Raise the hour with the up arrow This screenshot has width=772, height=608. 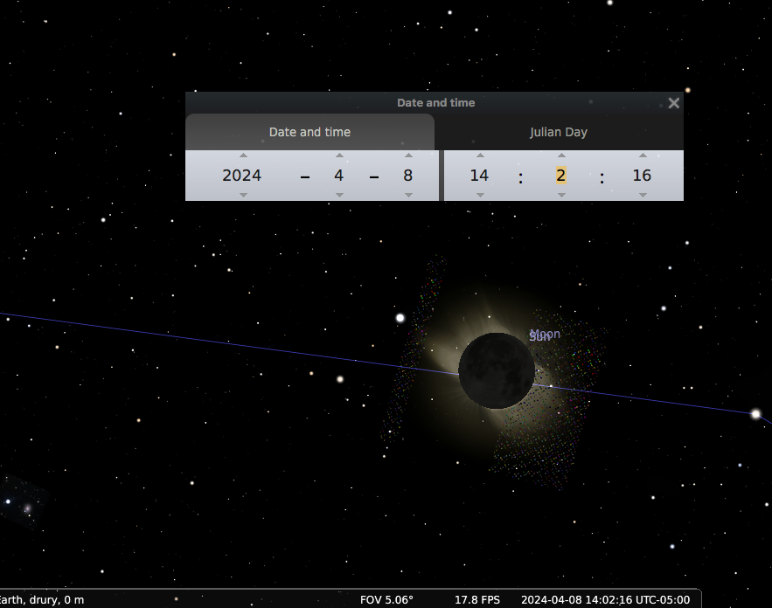pyautogui.click(x=480, y=155)
